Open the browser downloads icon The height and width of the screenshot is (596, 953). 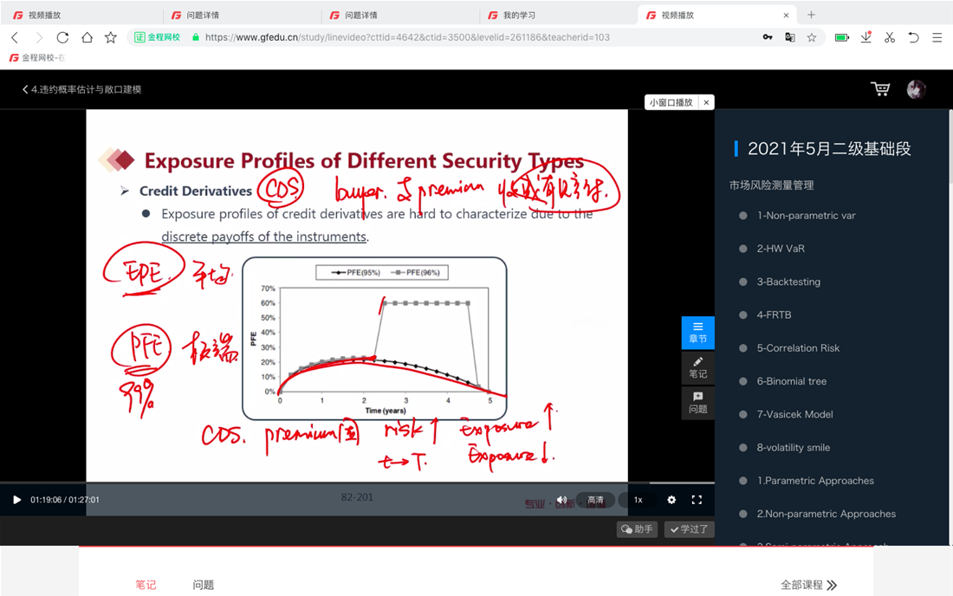[866, 37]
